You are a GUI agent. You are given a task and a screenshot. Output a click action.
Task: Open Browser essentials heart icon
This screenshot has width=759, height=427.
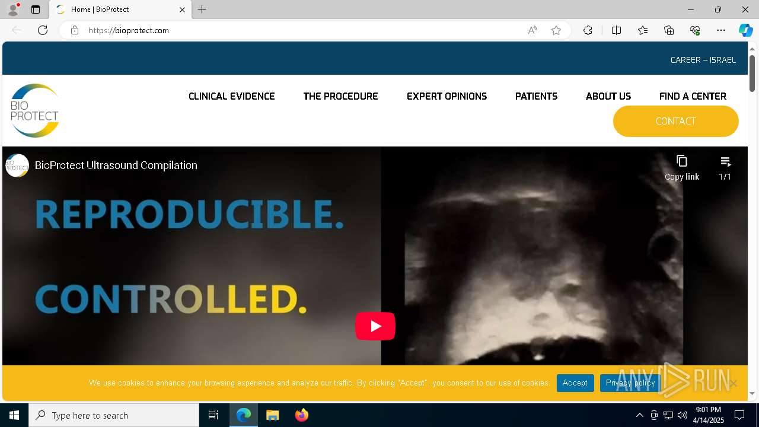click(695, 30)
